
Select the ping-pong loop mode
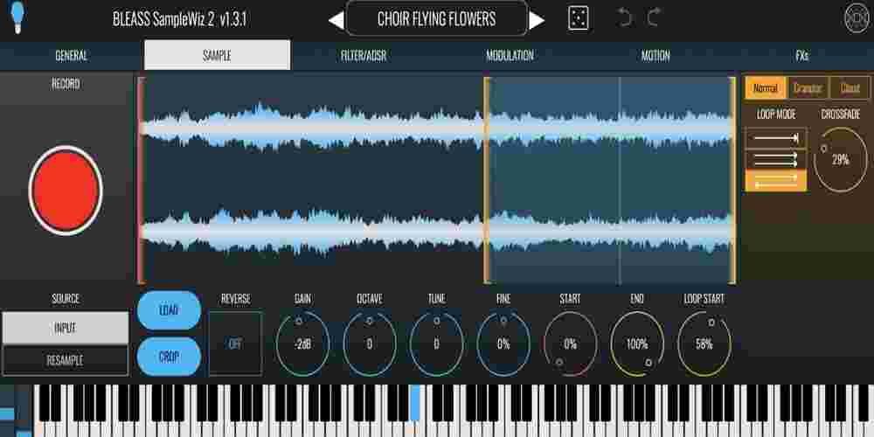tap(775, 181)
